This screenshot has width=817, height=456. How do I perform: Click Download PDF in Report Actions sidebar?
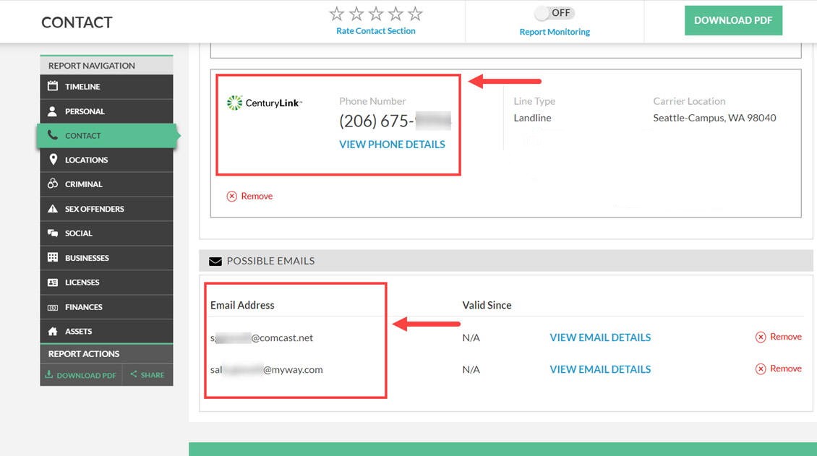81,374
